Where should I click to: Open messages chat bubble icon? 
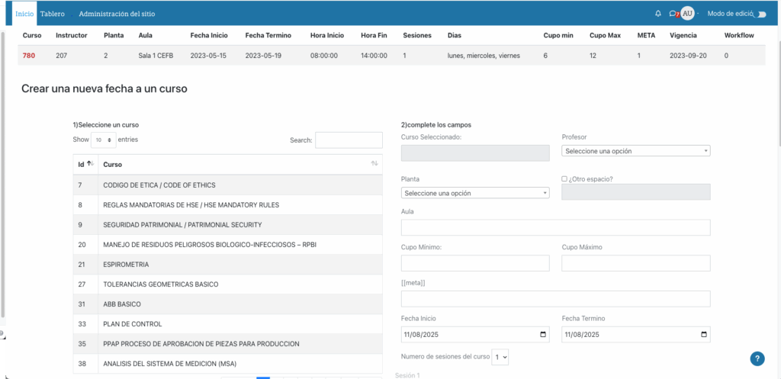tap(673, 14)
